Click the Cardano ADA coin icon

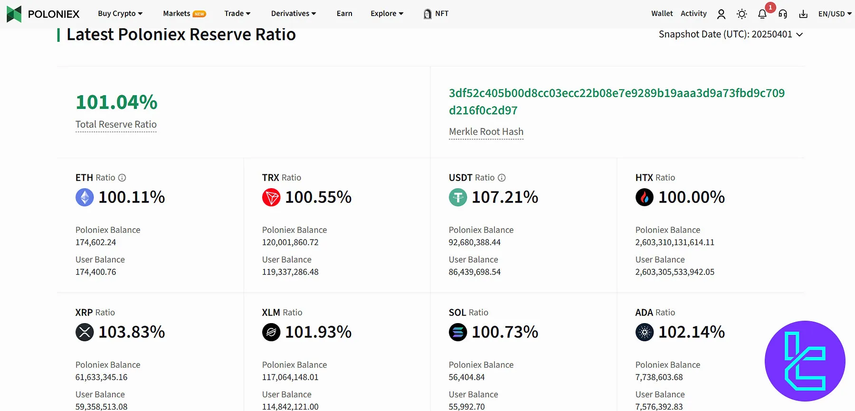tap(645, 332)
